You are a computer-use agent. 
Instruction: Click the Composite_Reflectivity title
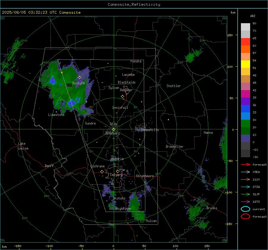[x=134, y=4]
